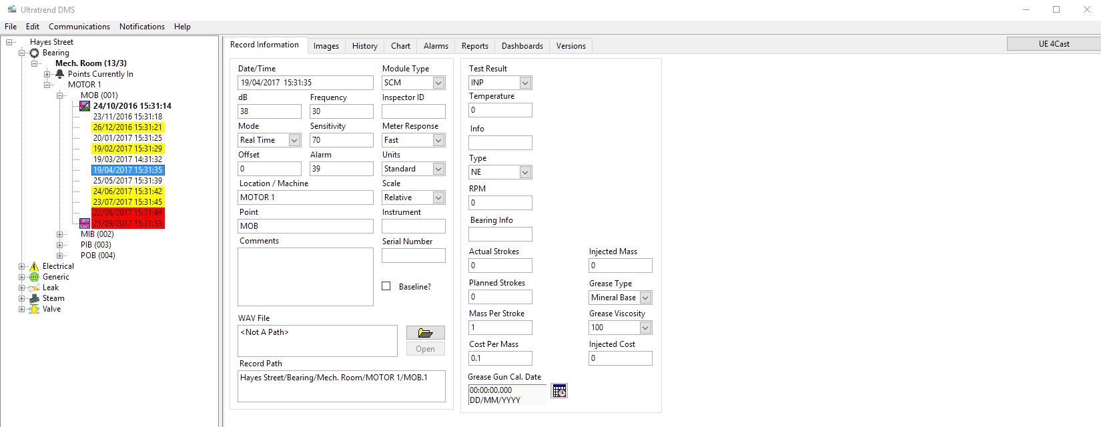Screen dimensions: 1101x427
Task: Click the Electrical warning icon
Action: click(34, 266)
